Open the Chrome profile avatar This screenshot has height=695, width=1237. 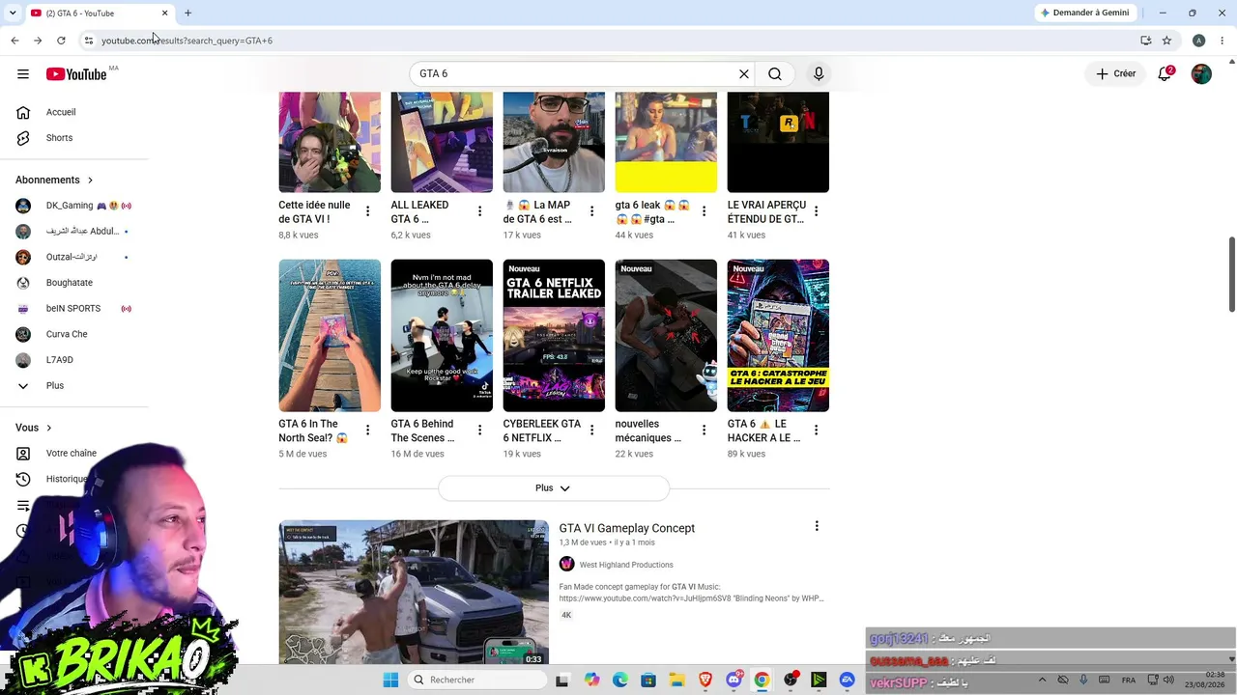(1198, 41)
